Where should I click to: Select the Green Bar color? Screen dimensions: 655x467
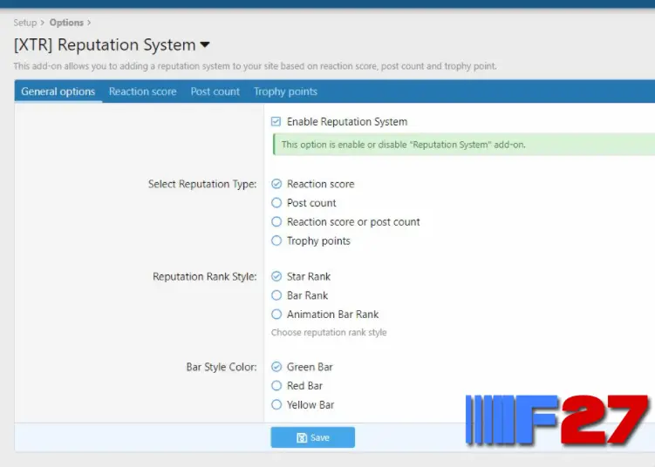(276, 367)
